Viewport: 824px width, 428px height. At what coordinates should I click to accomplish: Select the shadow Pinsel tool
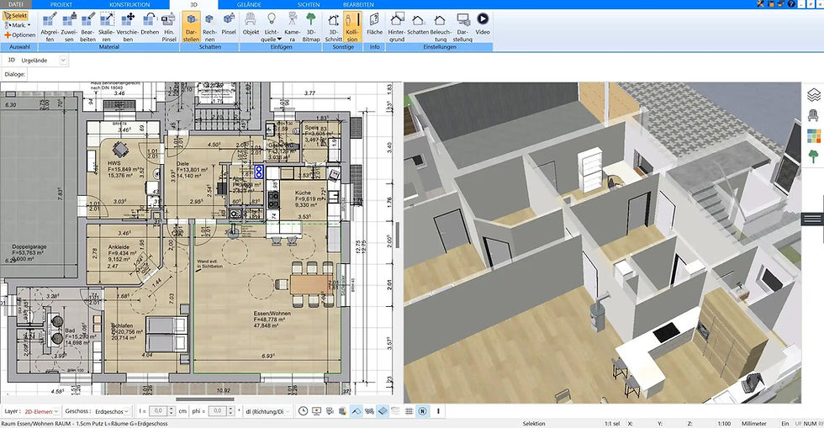229,24
